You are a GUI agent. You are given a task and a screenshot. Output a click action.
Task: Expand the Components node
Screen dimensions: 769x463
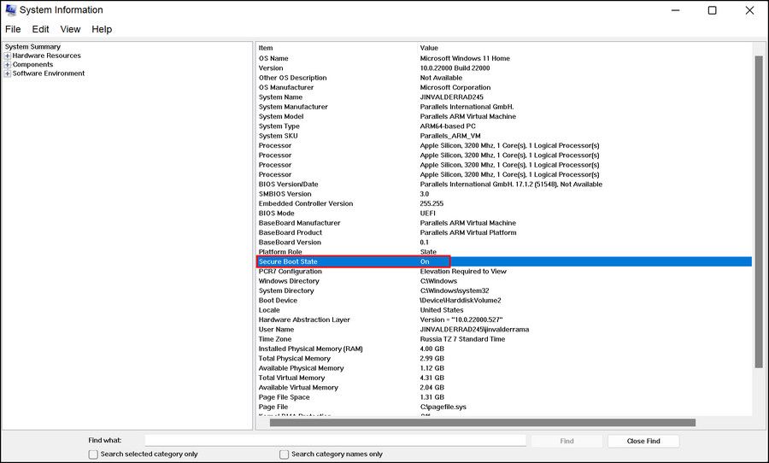8,65
